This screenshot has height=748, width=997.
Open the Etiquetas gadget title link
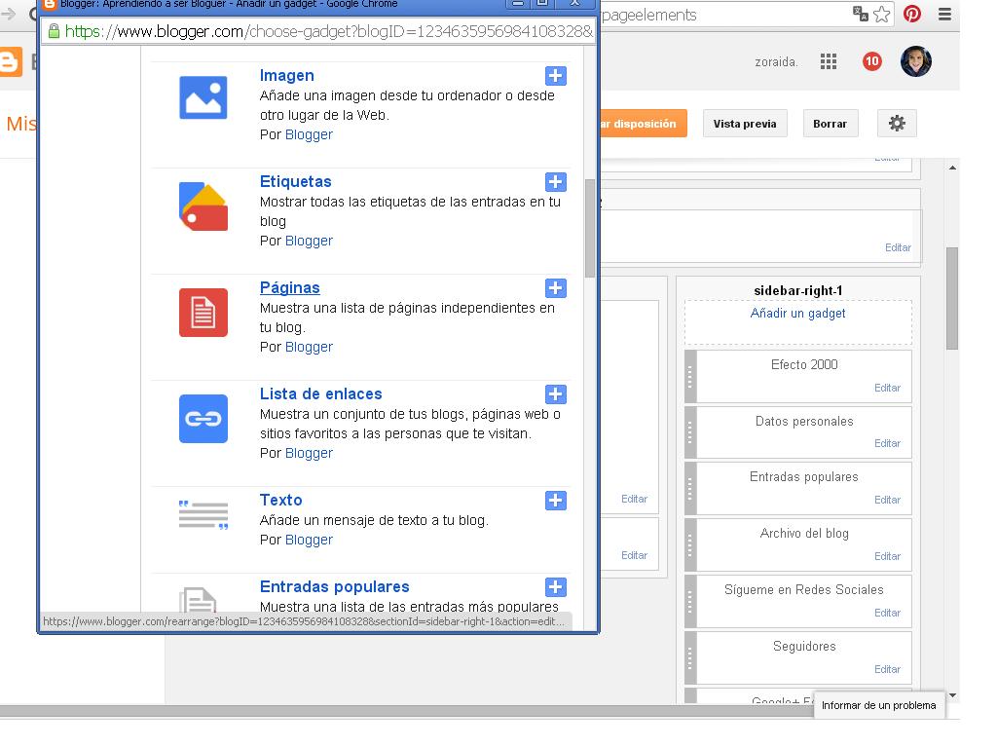pos(296,182)
